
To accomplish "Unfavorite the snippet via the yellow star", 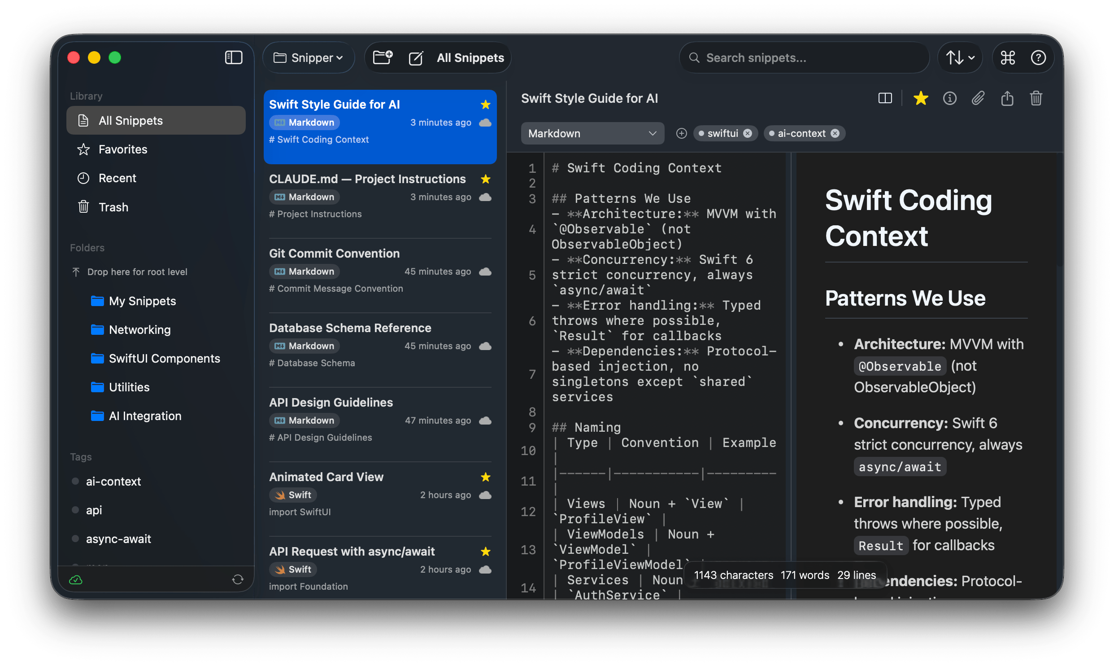I will click(x=920, y=98).
